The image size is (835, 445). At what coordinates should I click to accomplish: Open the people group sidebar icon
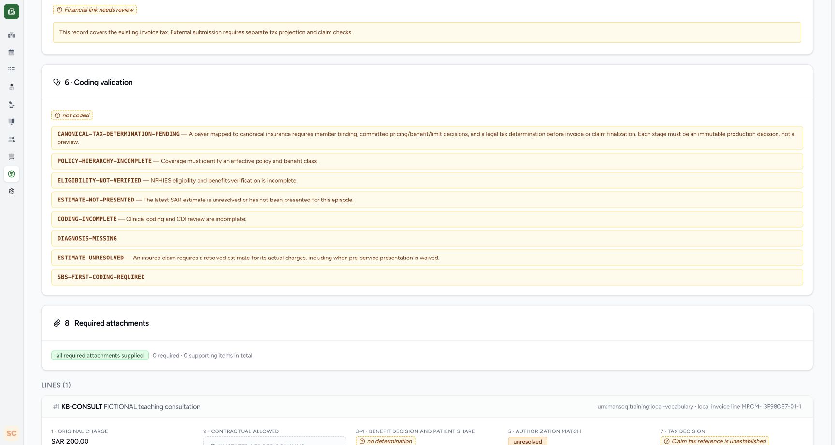(12, 139)
